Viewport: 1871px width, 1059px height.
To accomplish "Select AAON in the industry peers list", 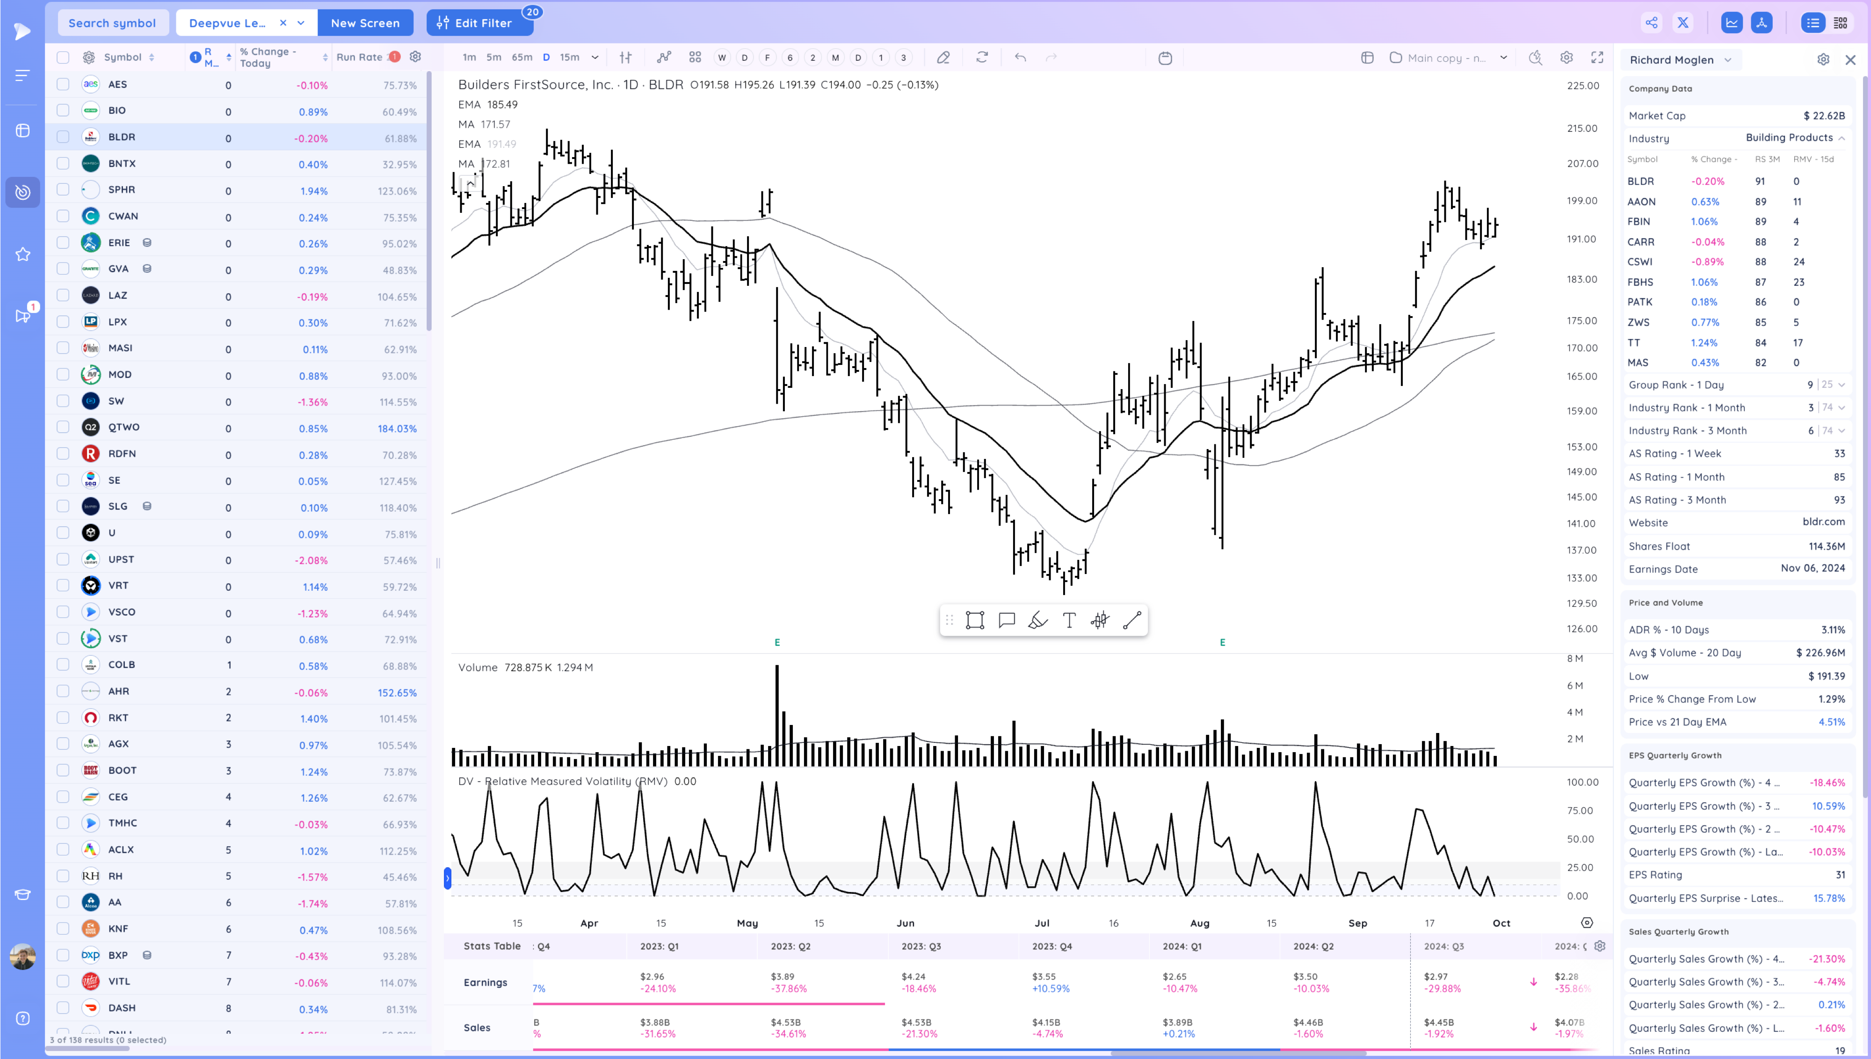I will tap(1641, 202).
